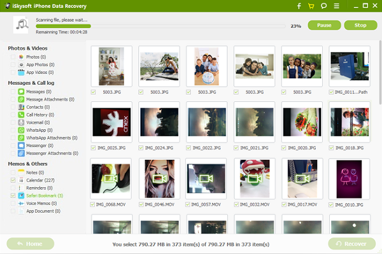Open the Facebook share icon
The width and height of the screenshot is (382, 254).
click(x=299, y=6)
